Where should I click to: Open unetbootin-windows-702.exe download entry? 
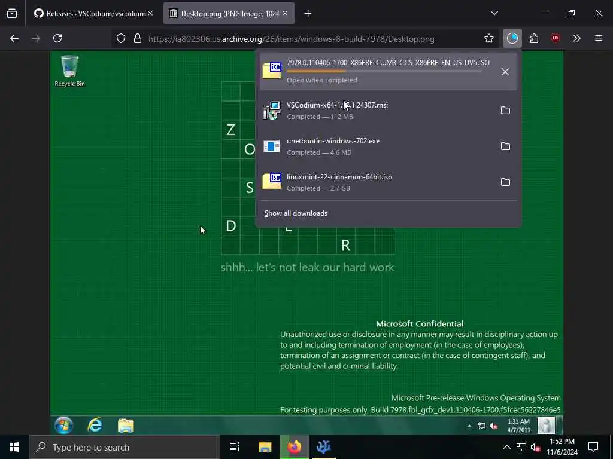377,146
